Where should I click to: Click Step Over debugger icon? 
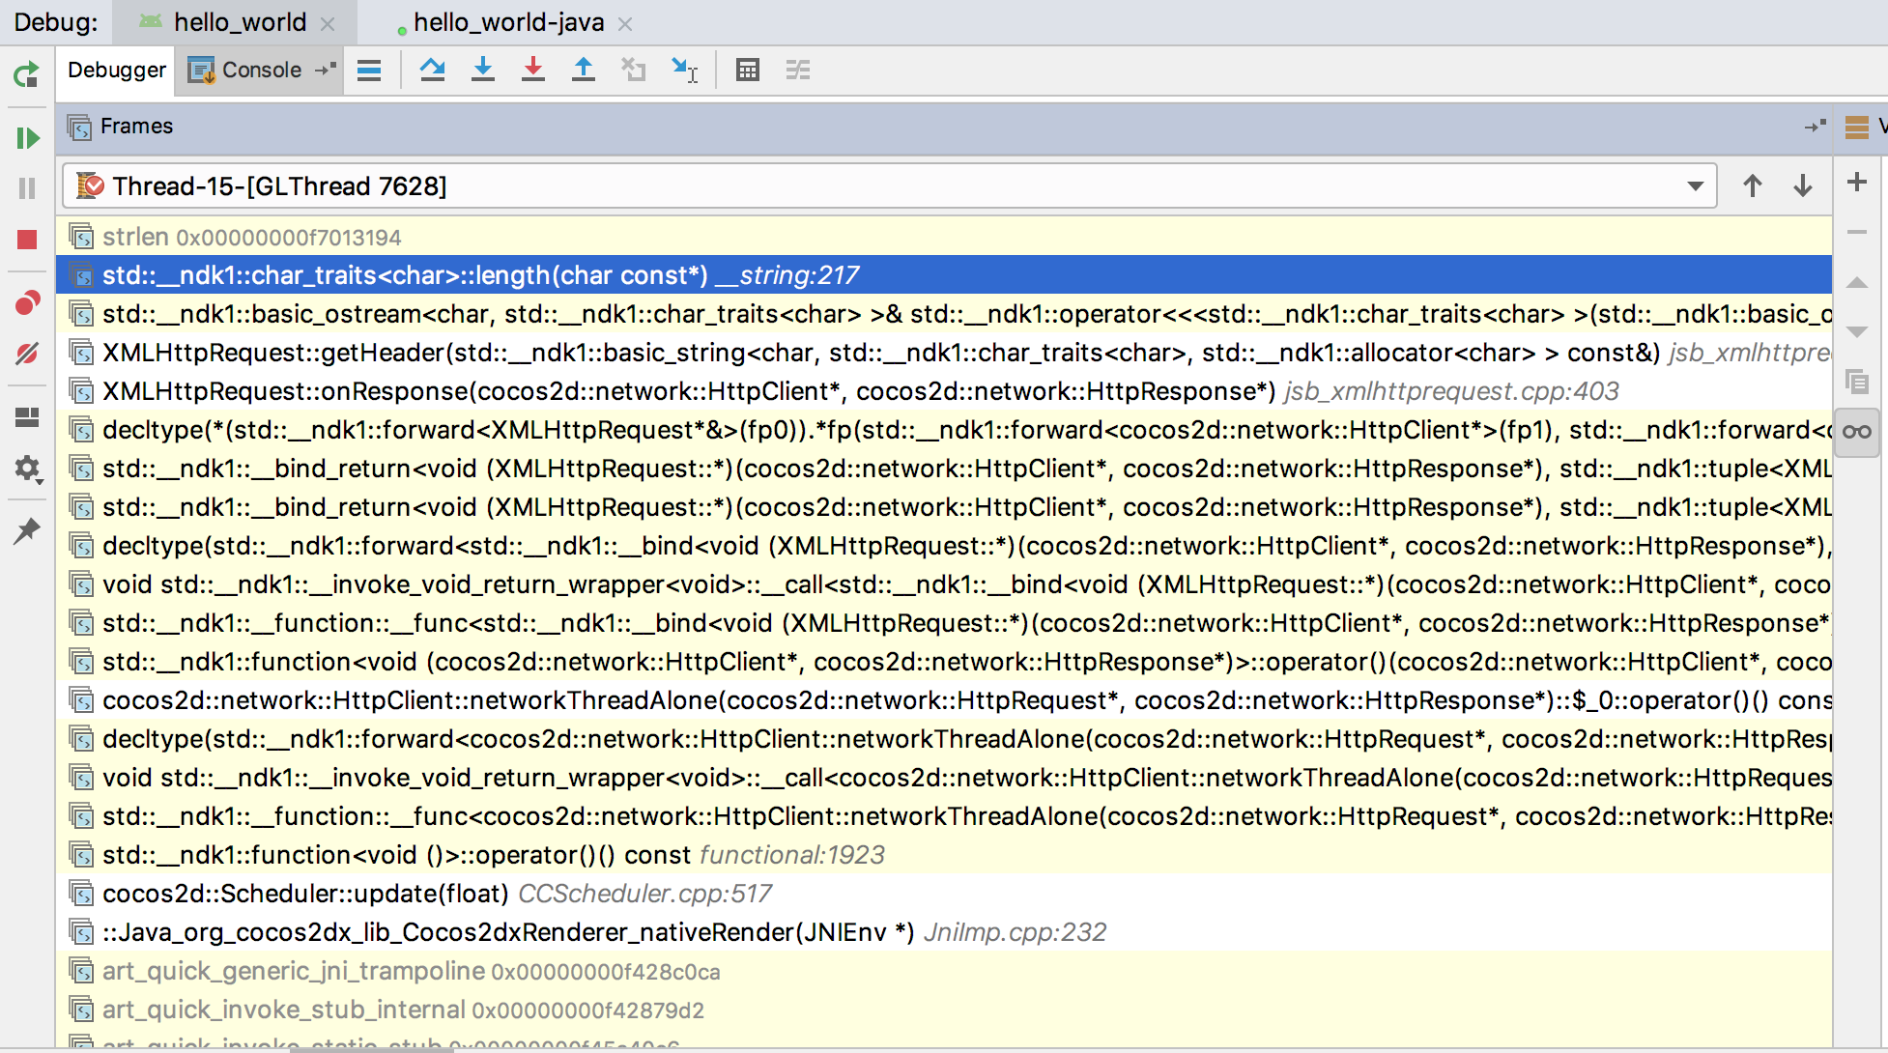point(432,70)
